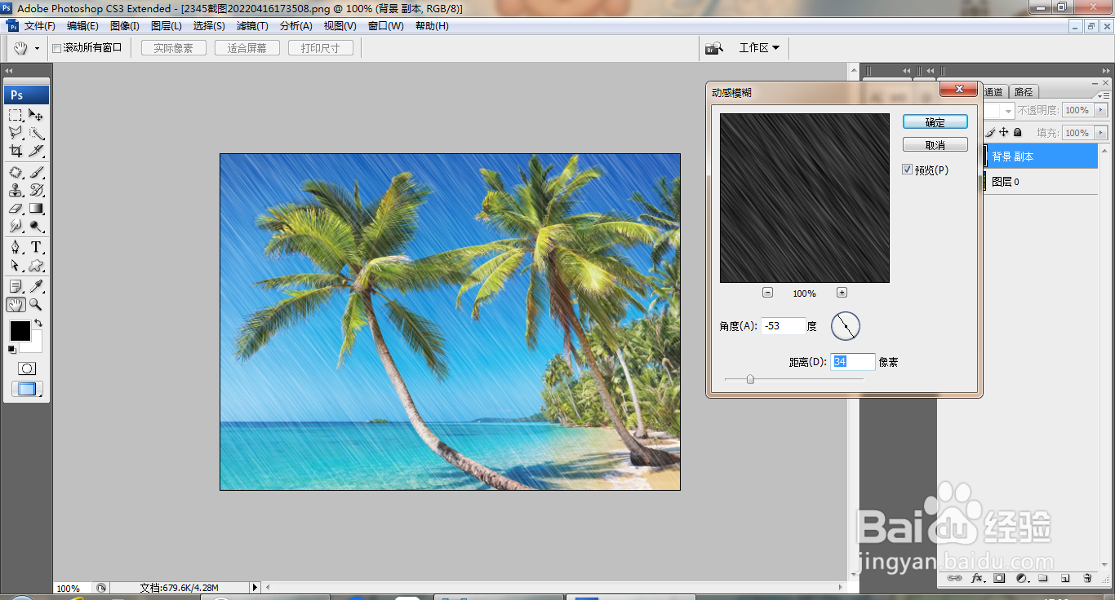
Task: Select the Path Selection tool
Action: (x=16, y=265)
